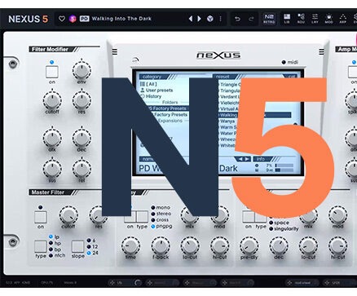Toggle the Filter Modifier on button
357x296 pixels.
(51, 72)
